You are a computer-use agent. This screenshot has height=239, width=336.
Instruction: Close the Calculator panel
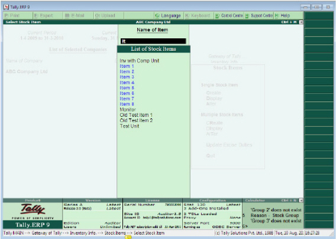point(301,200)
